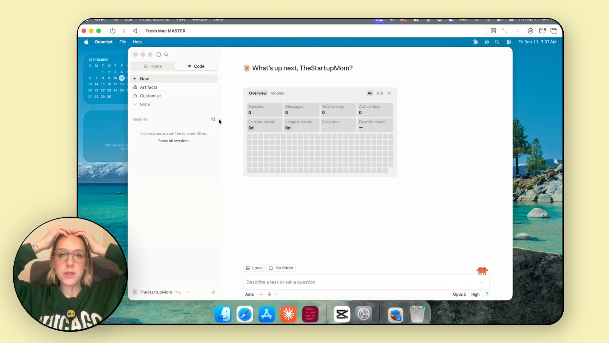Open the App Store dock icon
609x343 pixels.
(x=266, y=314)
